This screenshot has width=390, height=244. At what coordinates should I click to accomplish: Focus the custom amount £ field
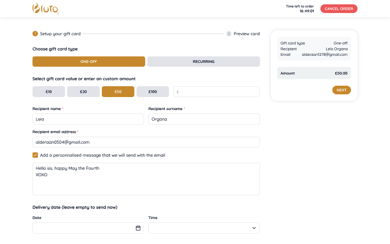pyautogui.click(x=217, y=92)
